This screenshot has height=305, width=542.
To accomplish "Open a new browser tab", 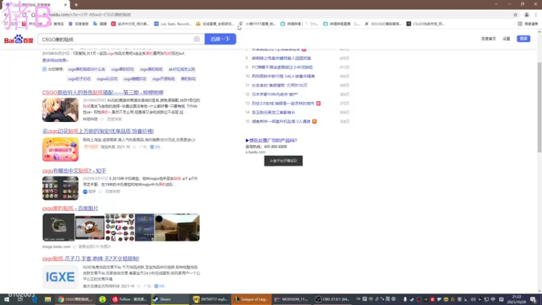I will pos(76,5).
